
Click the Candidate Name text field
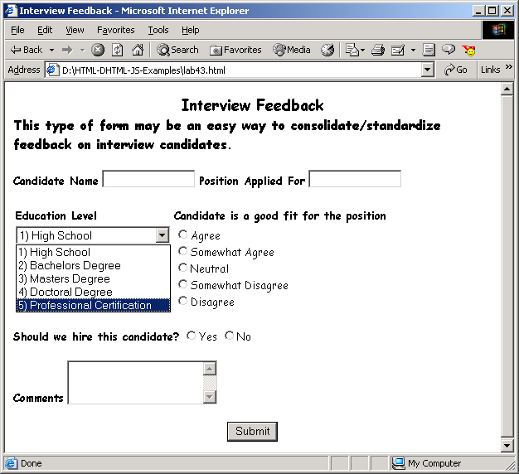click(148, 180)
